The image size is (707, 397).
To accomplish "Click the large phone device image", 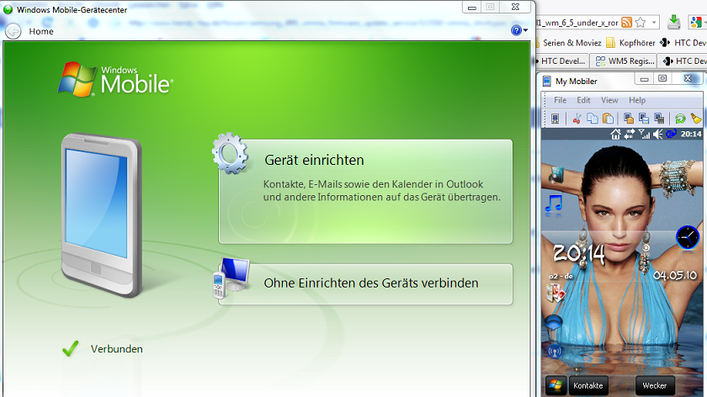I will [x=102, y=215].
